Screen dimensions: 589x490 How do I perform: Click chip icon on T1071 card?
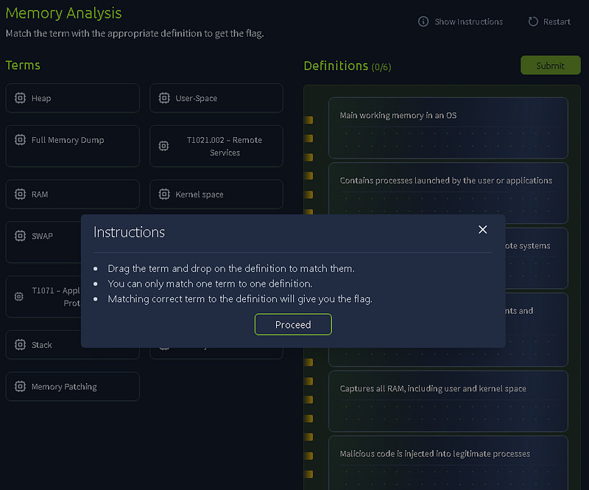[19, 297]
